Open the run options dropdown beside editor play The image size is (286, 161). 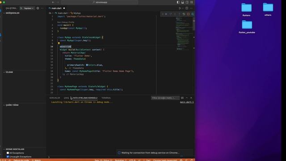[x=183, y=8]
